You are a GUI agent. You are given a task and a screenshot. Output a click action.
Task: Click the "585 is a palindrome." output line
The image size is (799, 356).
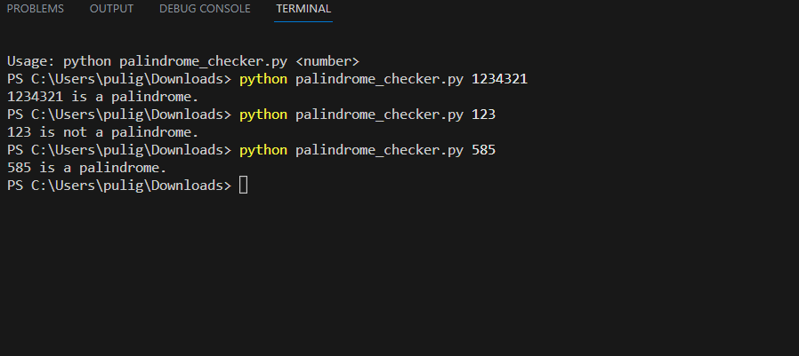point(86,168)
